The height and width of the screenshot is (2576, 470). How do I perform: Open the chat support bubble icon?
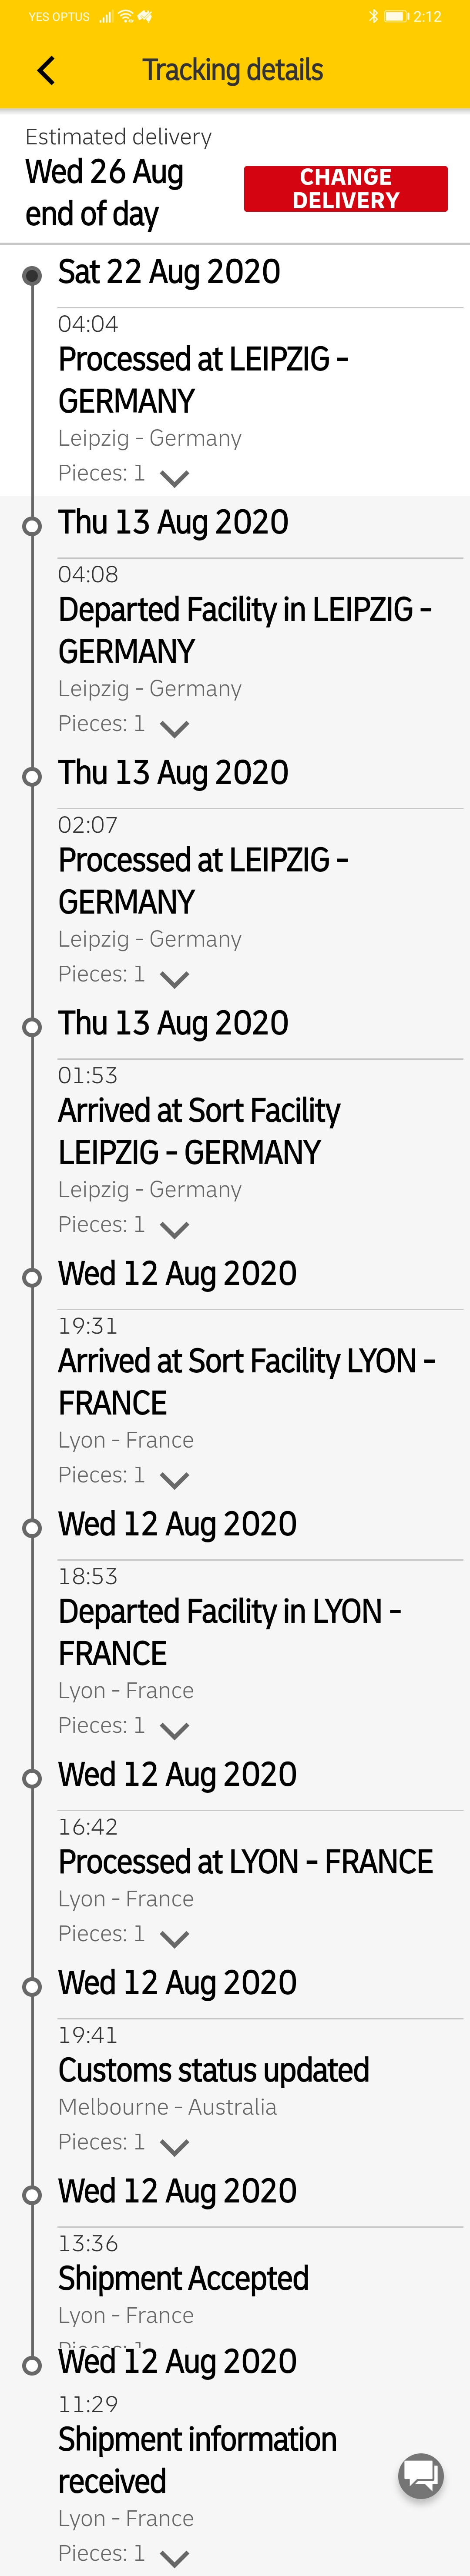pyautogui.click(x=421, y=2475)
